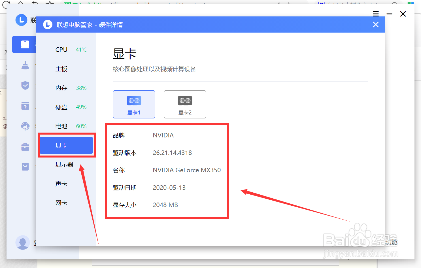
Task: Minimize the Lenovo PC Manager main window
Action: point(390,14)
